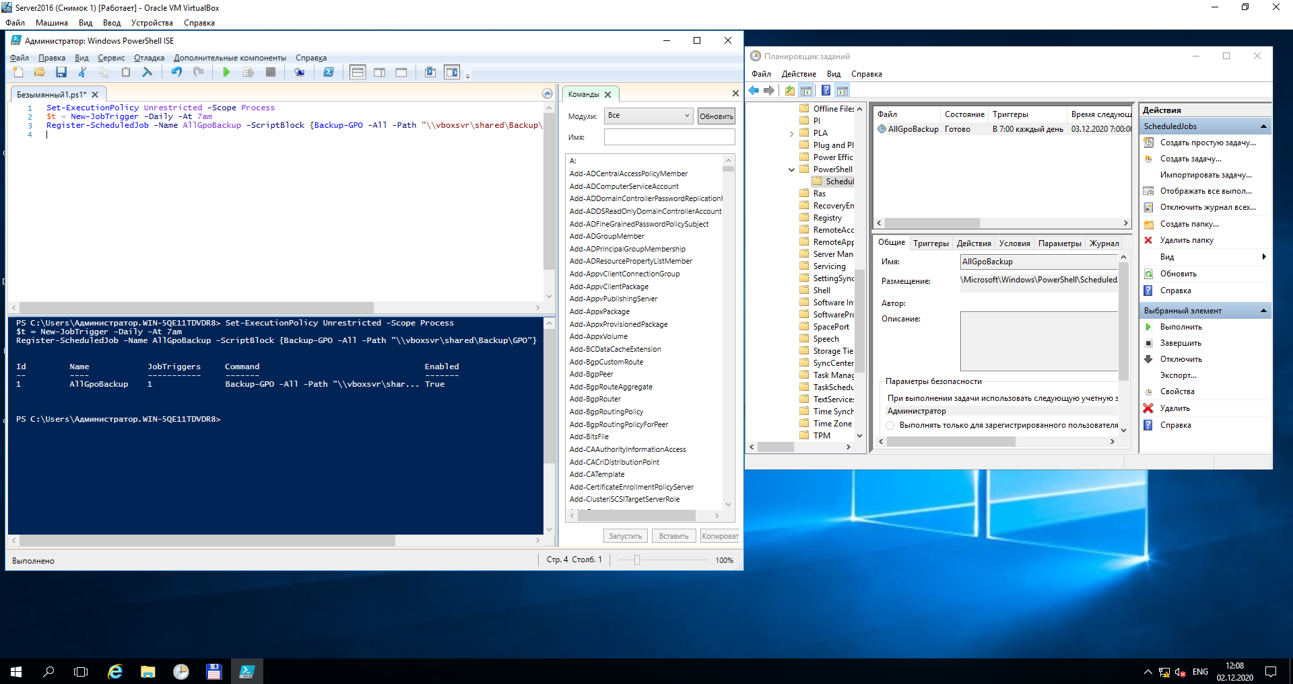Clear the console pane with the squeegee icon
The image size is (1293, 684).
[x=147, y=73]
